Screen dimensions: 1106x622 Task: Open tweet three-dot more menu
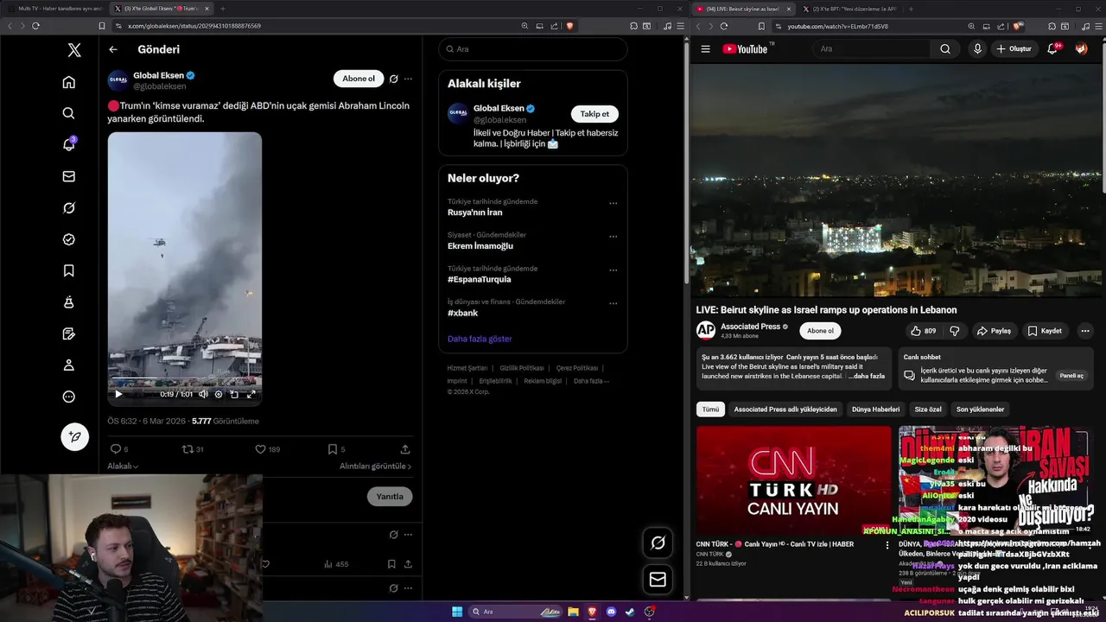click(x=408, y=79)
